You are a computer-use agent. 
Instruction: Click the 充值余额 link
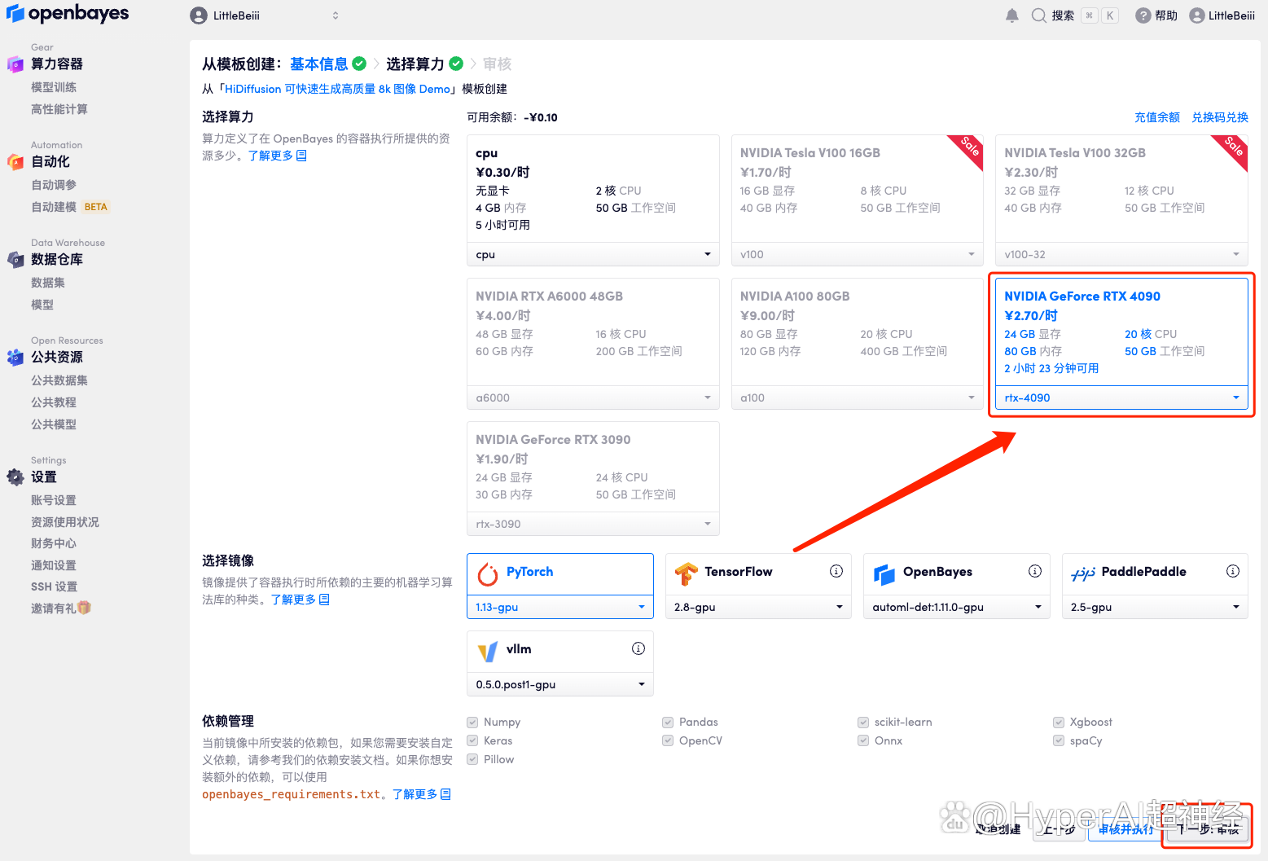(x=1157, y=117)
